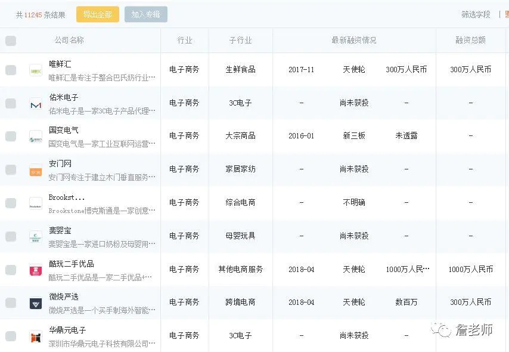Screen dimensions: 509x352
Task: Click the orange 安门网 logo
Action: (36, 170)
